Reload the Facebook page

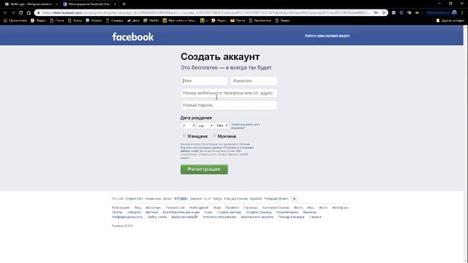coord(21,13)
